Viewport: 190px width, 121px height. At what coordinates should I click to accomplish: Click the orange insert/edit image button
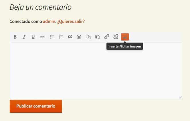[x=125, y=37]
